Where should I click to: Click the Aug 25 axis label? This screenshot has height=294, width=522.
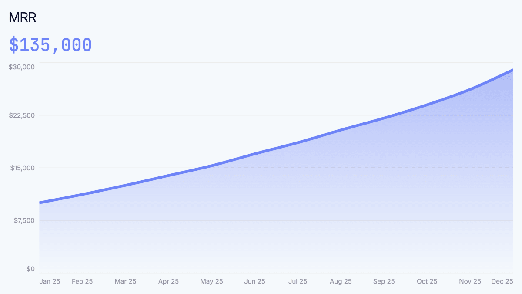point(341,281)
